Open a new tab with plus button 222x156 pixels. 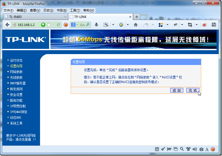coord(137,17)
